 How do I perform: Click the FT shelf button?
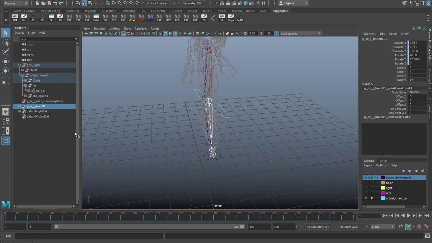[x=33, y=18]
